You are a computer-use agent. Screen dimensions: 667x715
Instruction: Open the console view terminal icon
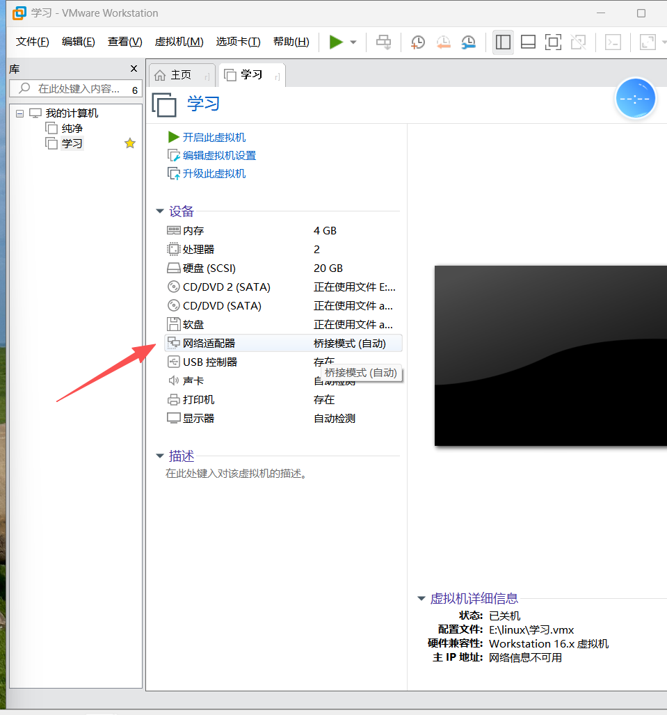pos(613,42)
